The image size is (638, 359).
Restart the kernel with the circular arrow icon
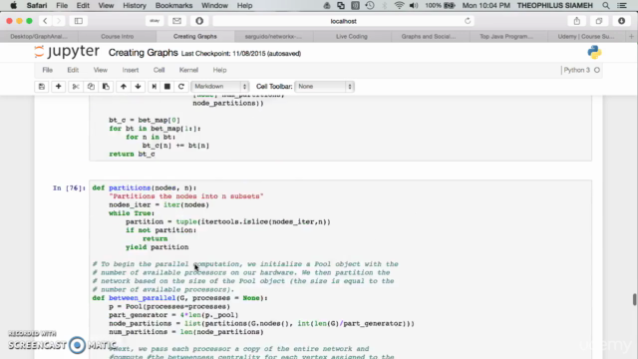click(181, 87)
